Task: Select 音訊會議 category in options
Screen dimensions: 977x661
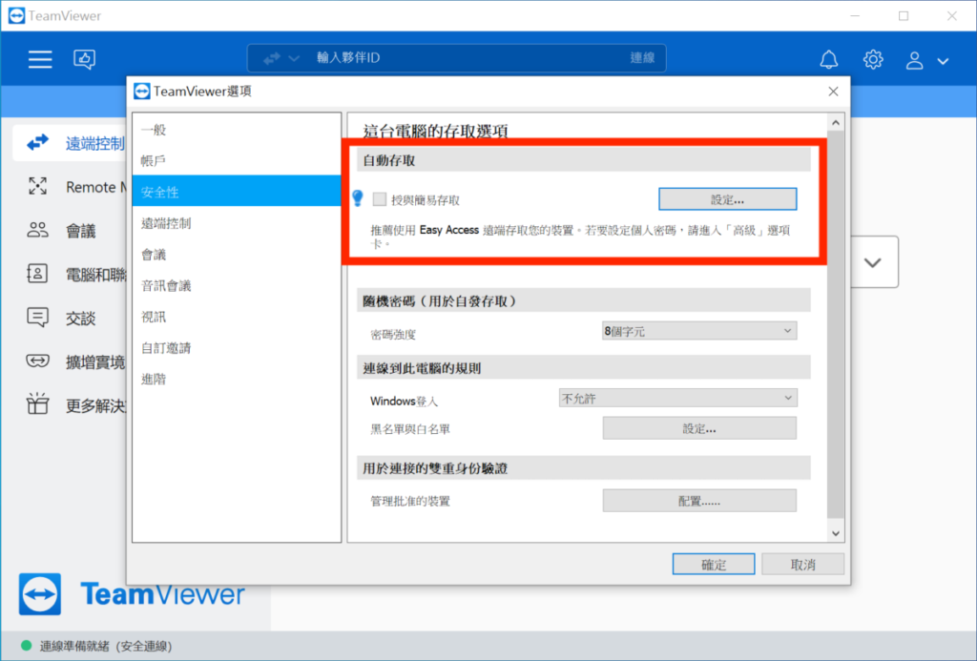Action: coord(237,285)
